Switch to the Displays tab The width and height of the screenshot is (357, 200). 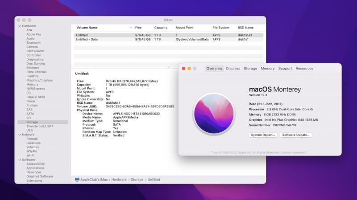pyautogui.click(x=233, y=69)
